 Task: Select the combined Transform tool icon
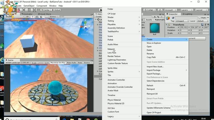pos(34,10)
